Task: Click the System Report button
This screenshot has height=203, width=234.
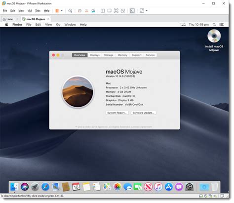Action: point(117,113)
